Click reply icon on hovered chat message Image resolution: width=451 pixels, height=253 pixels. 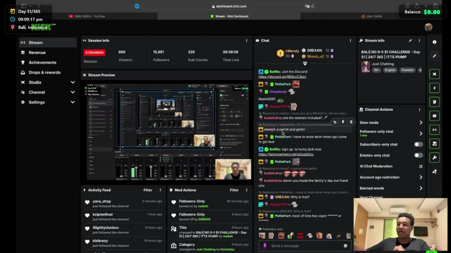(x=335, y=122)
